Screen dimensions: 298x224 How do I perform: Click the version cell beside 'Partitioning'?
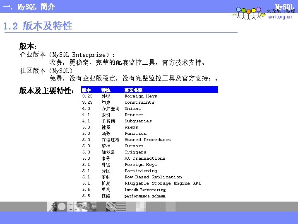(86, 171)
